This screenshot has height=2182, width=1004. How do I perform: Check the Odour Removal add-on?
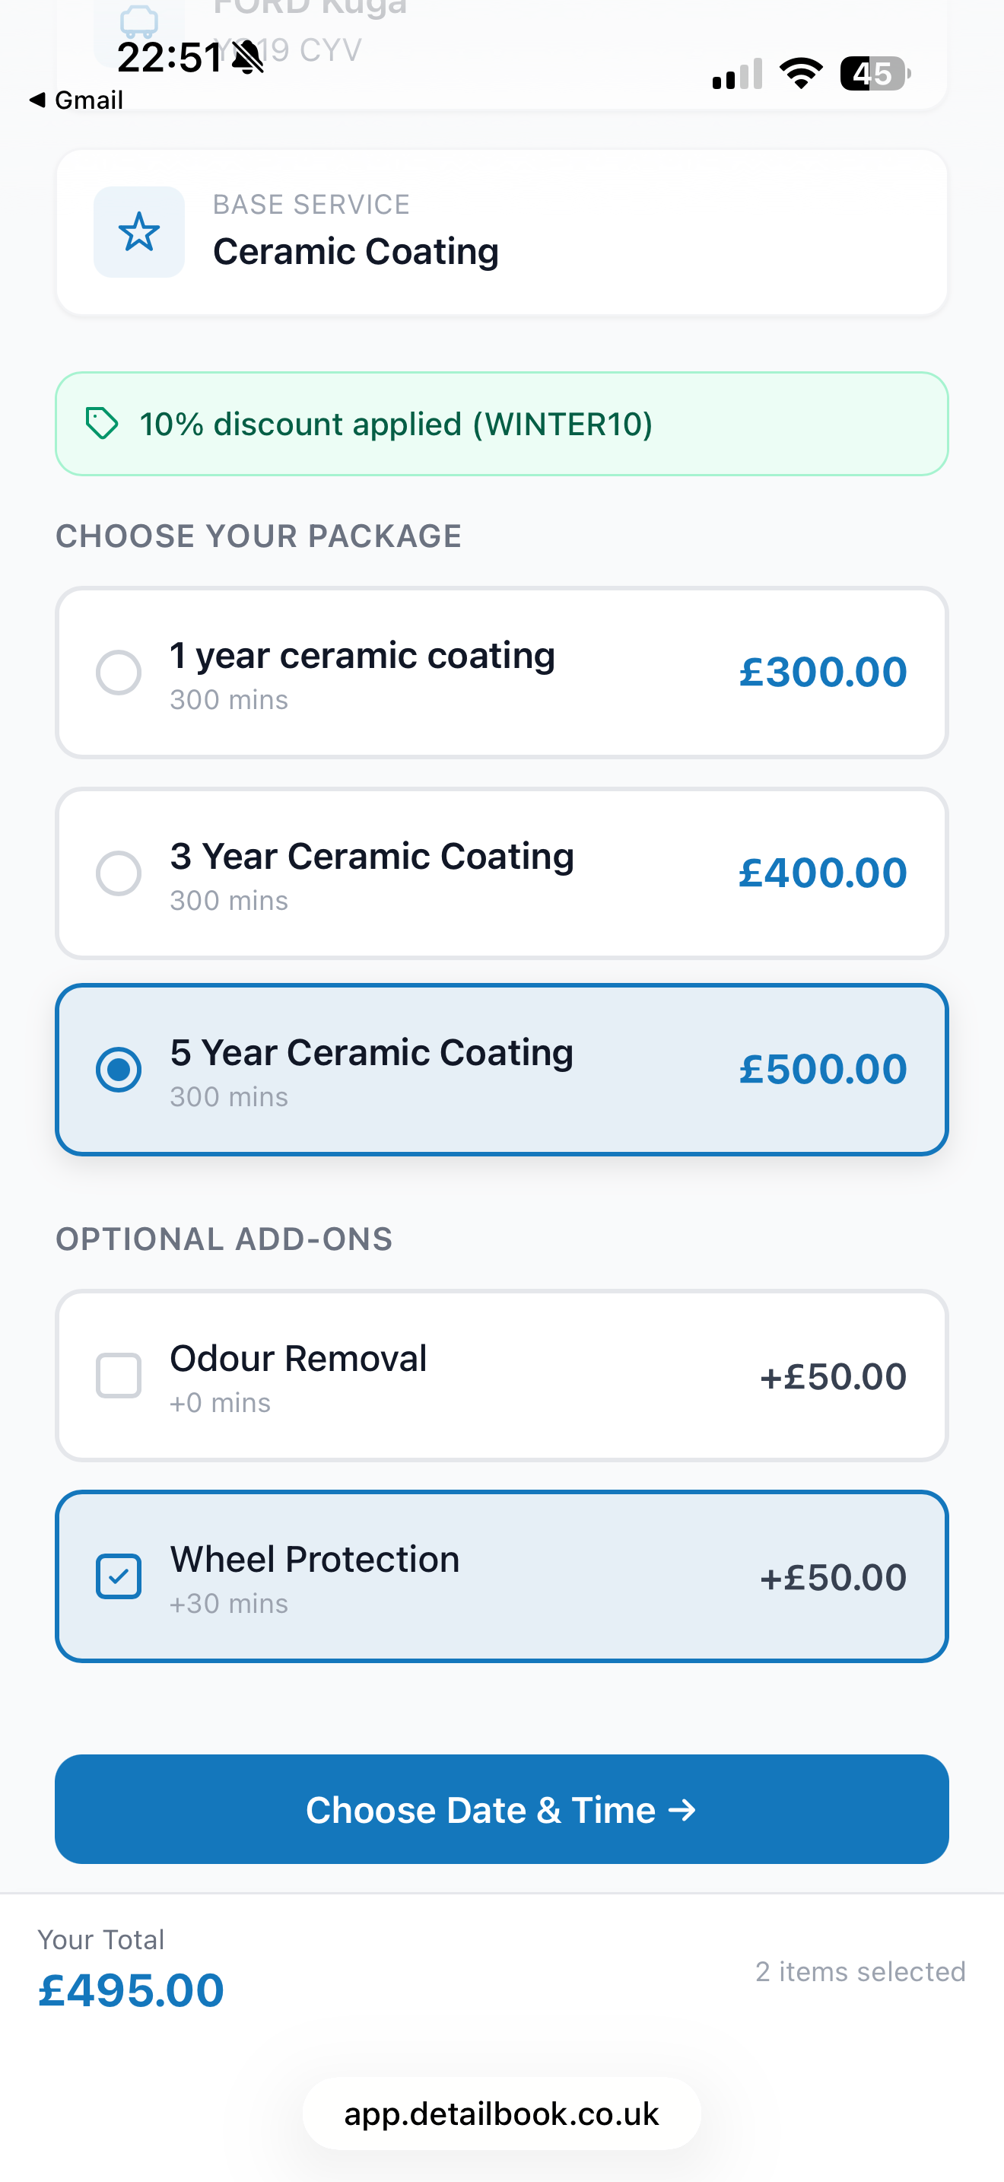119,1376
